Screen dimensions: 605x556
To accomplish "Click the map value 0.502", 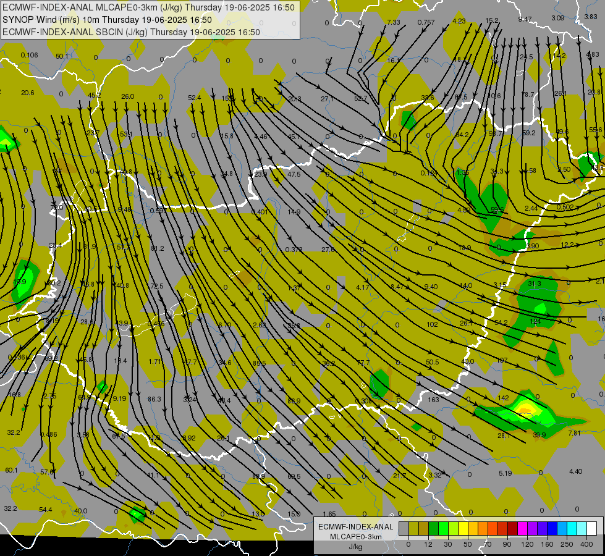I will click(565, 207).
